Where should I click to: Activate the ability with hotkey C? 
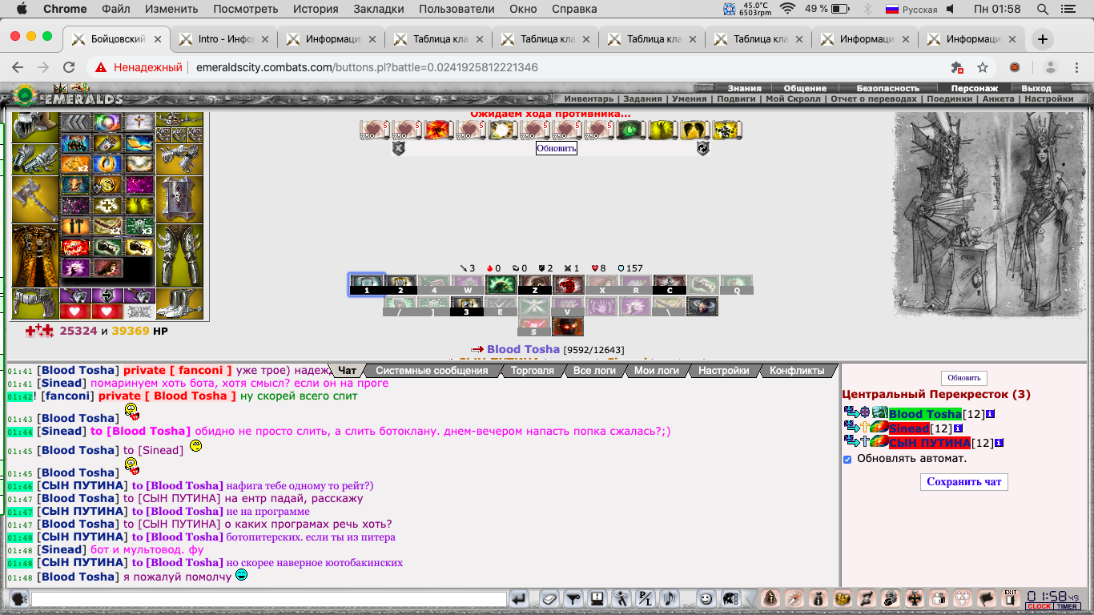[670, 284]
